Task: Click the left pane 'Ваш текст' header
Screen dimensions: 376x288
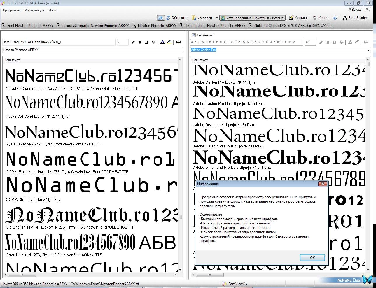Action: click(12, 60)
